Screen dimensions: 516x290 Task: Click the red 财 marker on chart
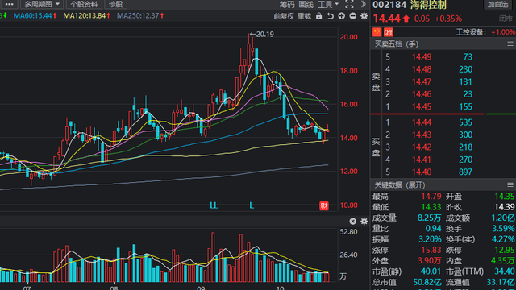pyautogui.click(x=324, y=206)
